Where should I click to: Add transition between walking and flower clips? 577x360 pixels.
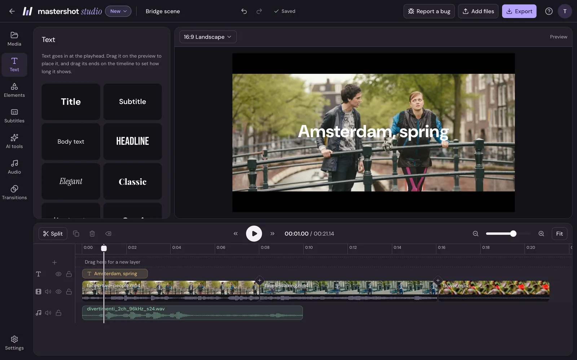pyautogui.click(x=438, y=280)
